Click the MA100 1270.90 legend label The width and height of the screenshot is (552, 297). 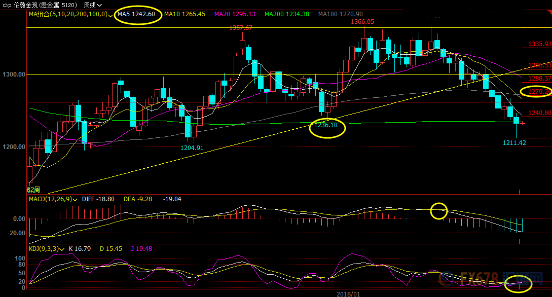click(340, 14)
